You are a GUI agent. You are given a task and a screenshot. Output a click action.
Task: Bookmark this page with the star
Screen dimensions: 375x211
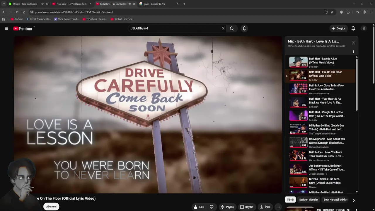(x=332, y=12)
